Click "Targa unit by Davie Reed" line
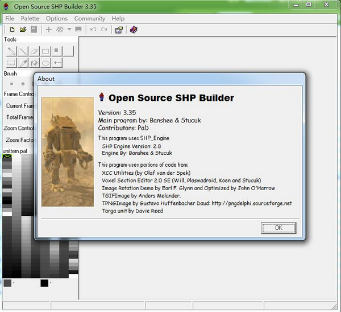The height and width of the screenshot is (312, 341). click(132, 211)
